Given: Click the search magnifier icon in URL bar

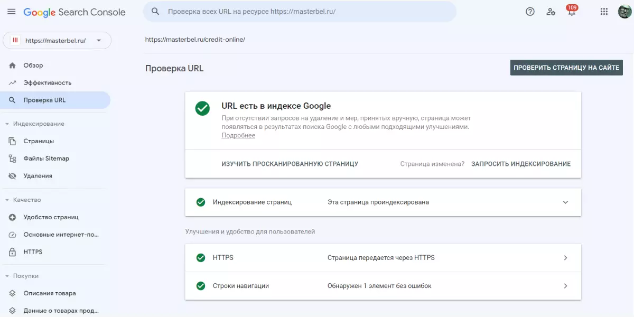Looking at the screenshot, I should click(x=155, y=12).
